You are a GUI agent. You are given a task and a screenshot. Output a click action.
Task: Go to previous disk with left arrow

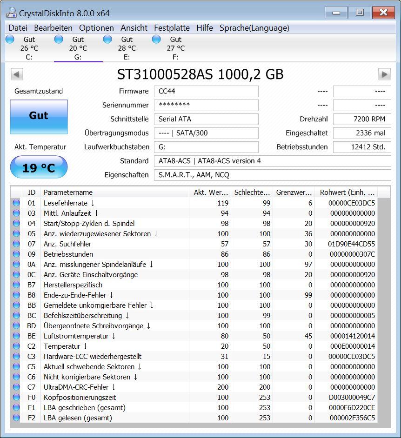point(17,74)
